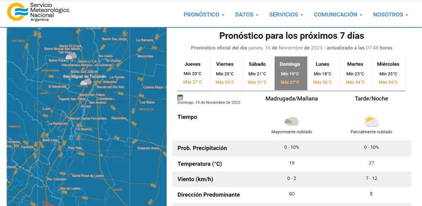Click the cloud icon over Tafí Viejo
Screen dimensions: 422x206
tap(71, 56)
